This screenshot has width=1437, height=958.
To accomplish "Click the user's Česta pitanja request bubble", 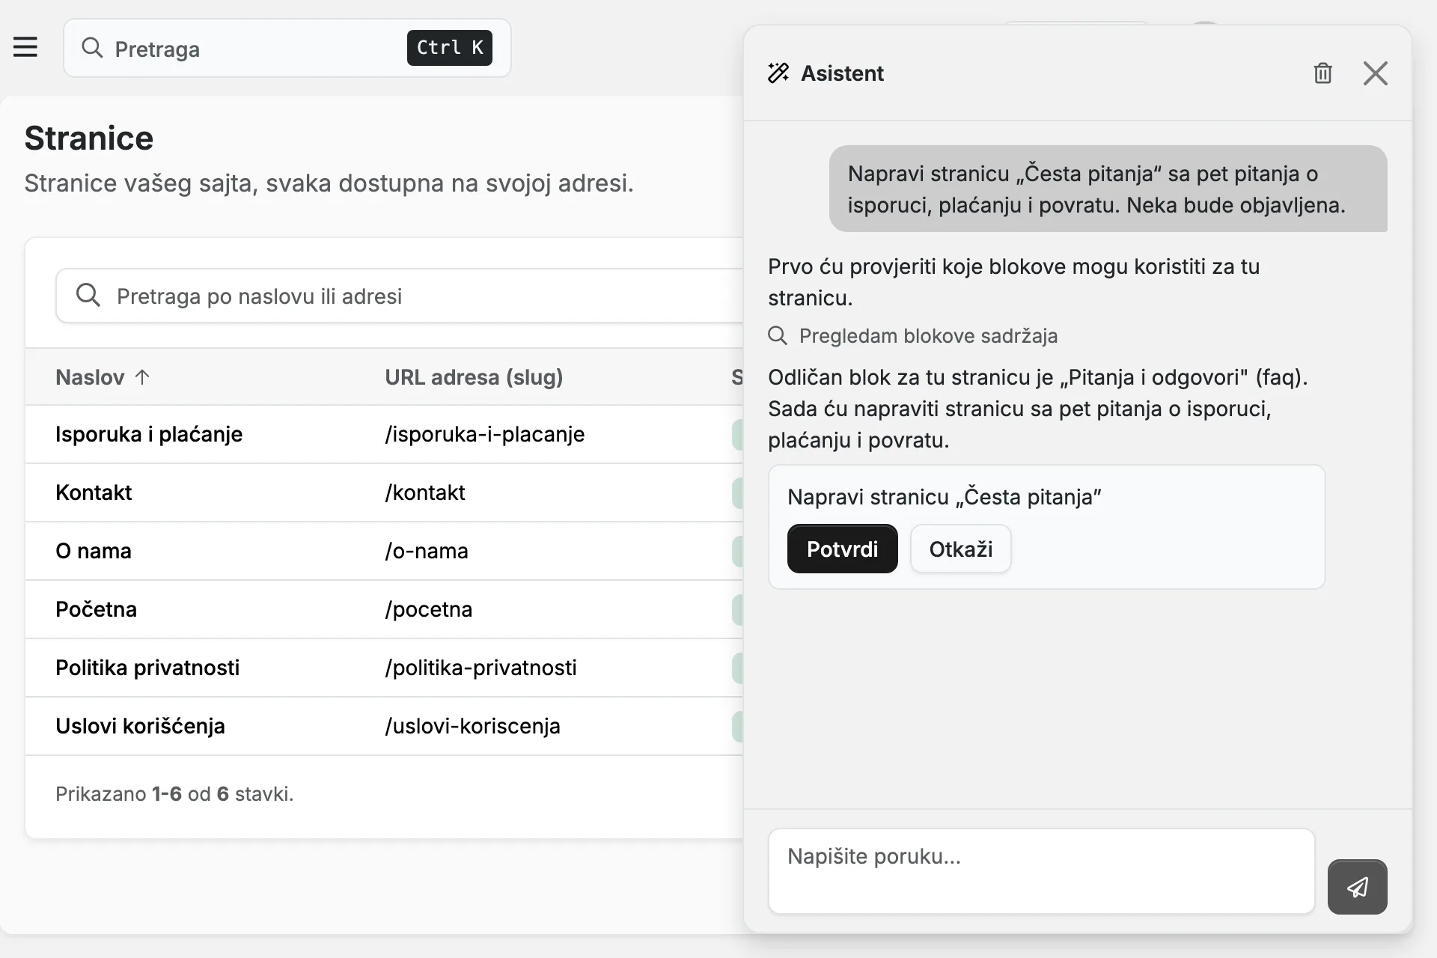I will click(1108, 189).
